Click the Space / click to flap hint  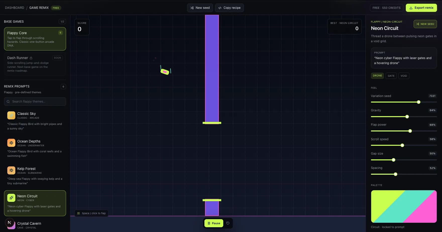pos(91,213)
